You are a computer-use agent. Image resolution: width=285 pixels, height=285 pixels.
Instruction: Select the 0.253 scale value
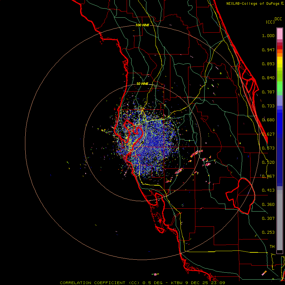(268, 232)
